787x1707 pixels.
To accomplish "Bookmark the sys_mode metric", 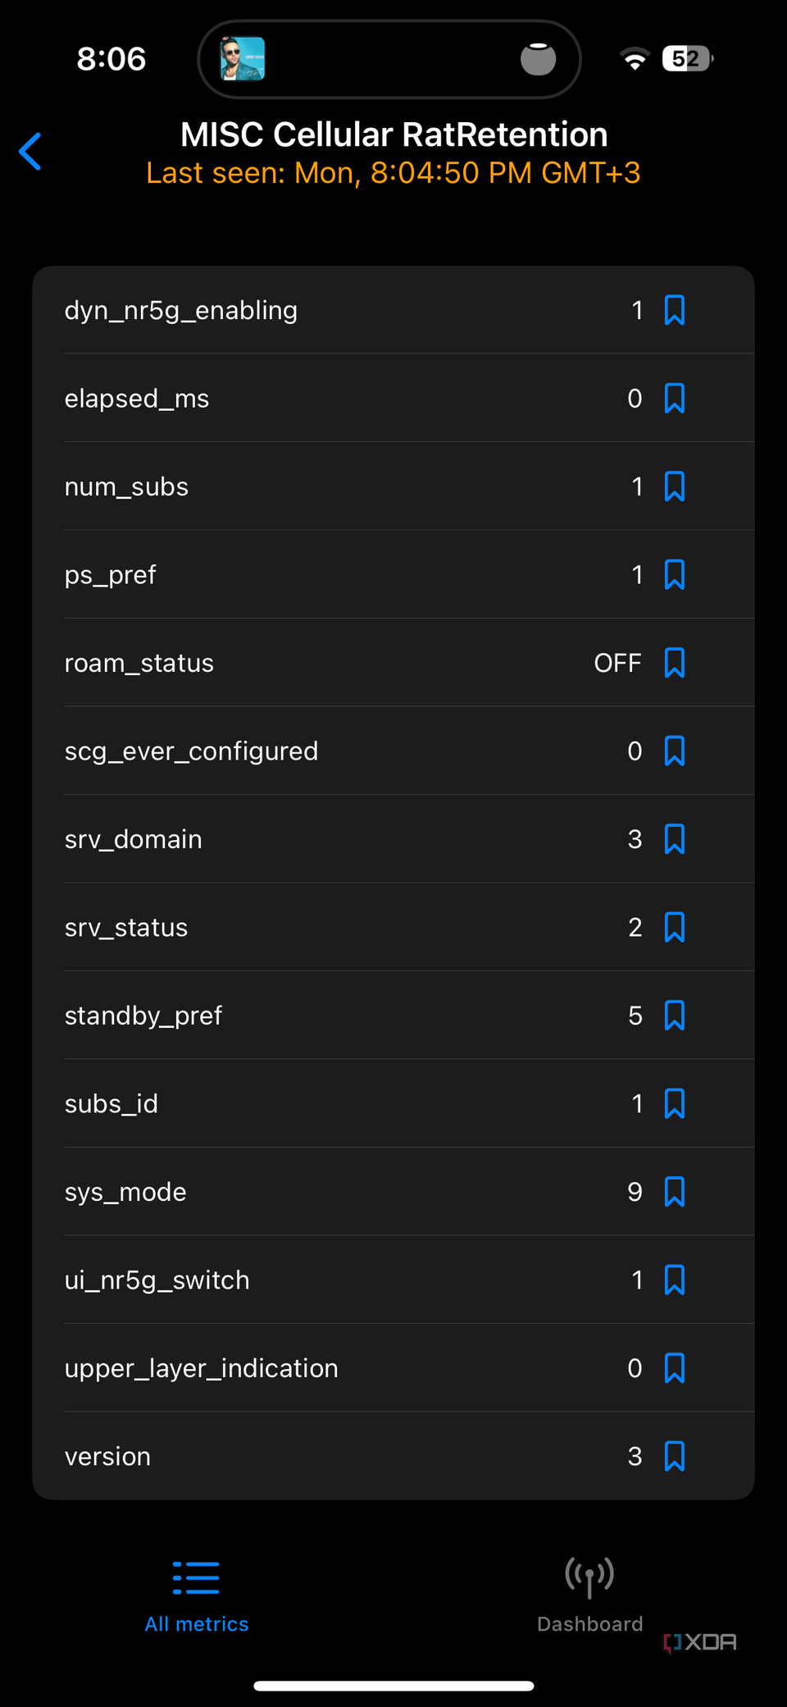I will [x=674, y=1191].
